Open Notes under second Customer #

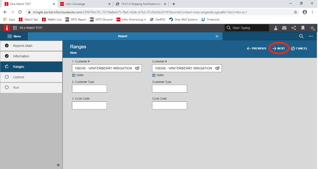tap(158, 75)
